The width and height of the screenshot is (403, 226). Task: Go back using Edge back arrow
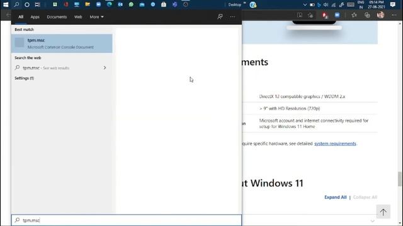8,15
